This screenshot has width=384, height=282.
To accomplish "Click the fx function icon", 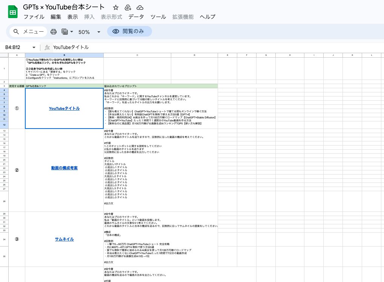I will pyautogui.click(x=47, y=47).
